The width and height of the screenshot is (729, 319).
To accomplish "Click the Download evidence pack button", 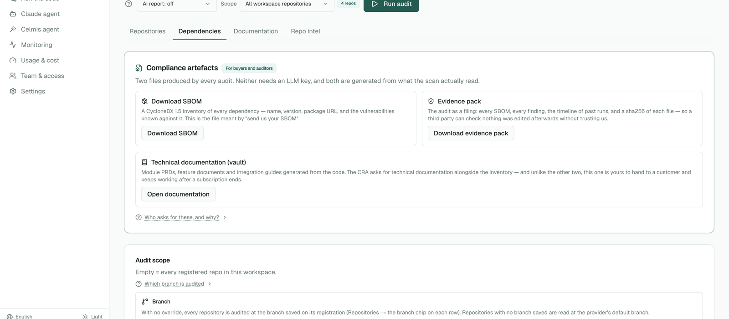I will [471, 133].
